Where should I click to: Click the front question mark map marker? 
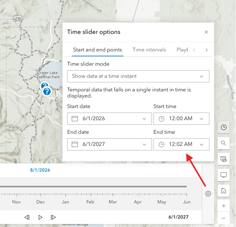point(47,91)
